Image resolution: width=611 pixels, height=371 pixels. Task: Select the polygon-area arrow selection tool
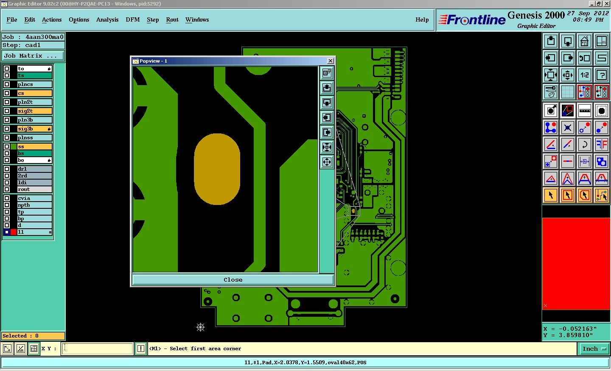tap(585, 195)
